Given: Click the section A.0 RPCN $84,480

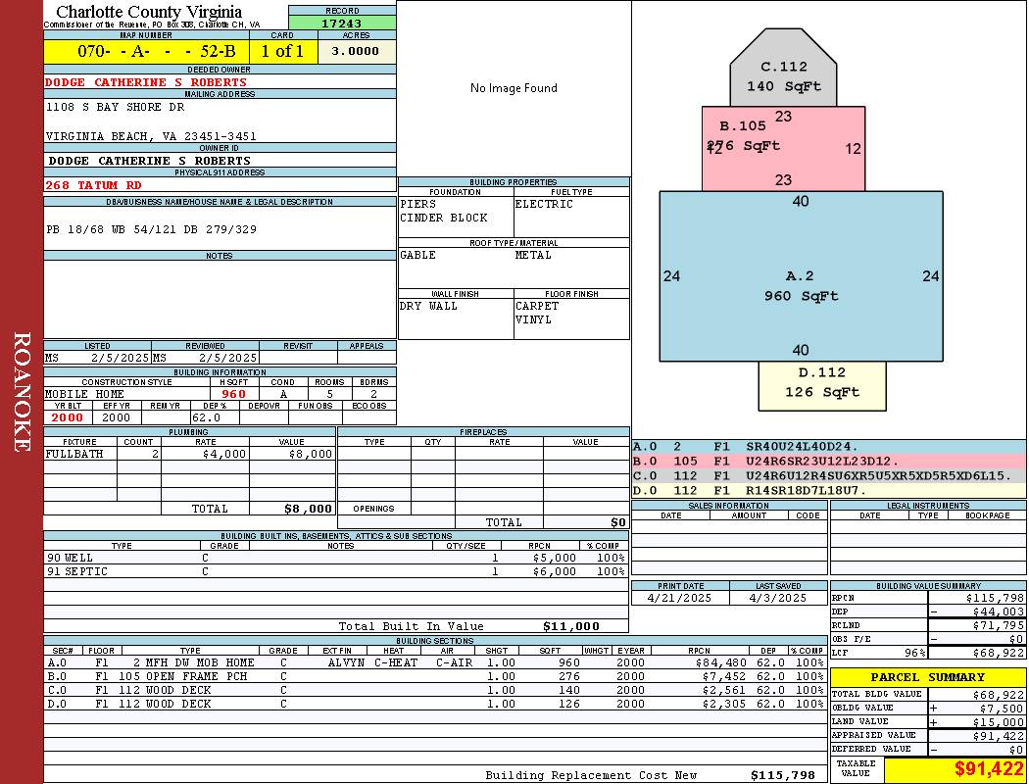Looking at the screenshot, I should click(720, 662).
